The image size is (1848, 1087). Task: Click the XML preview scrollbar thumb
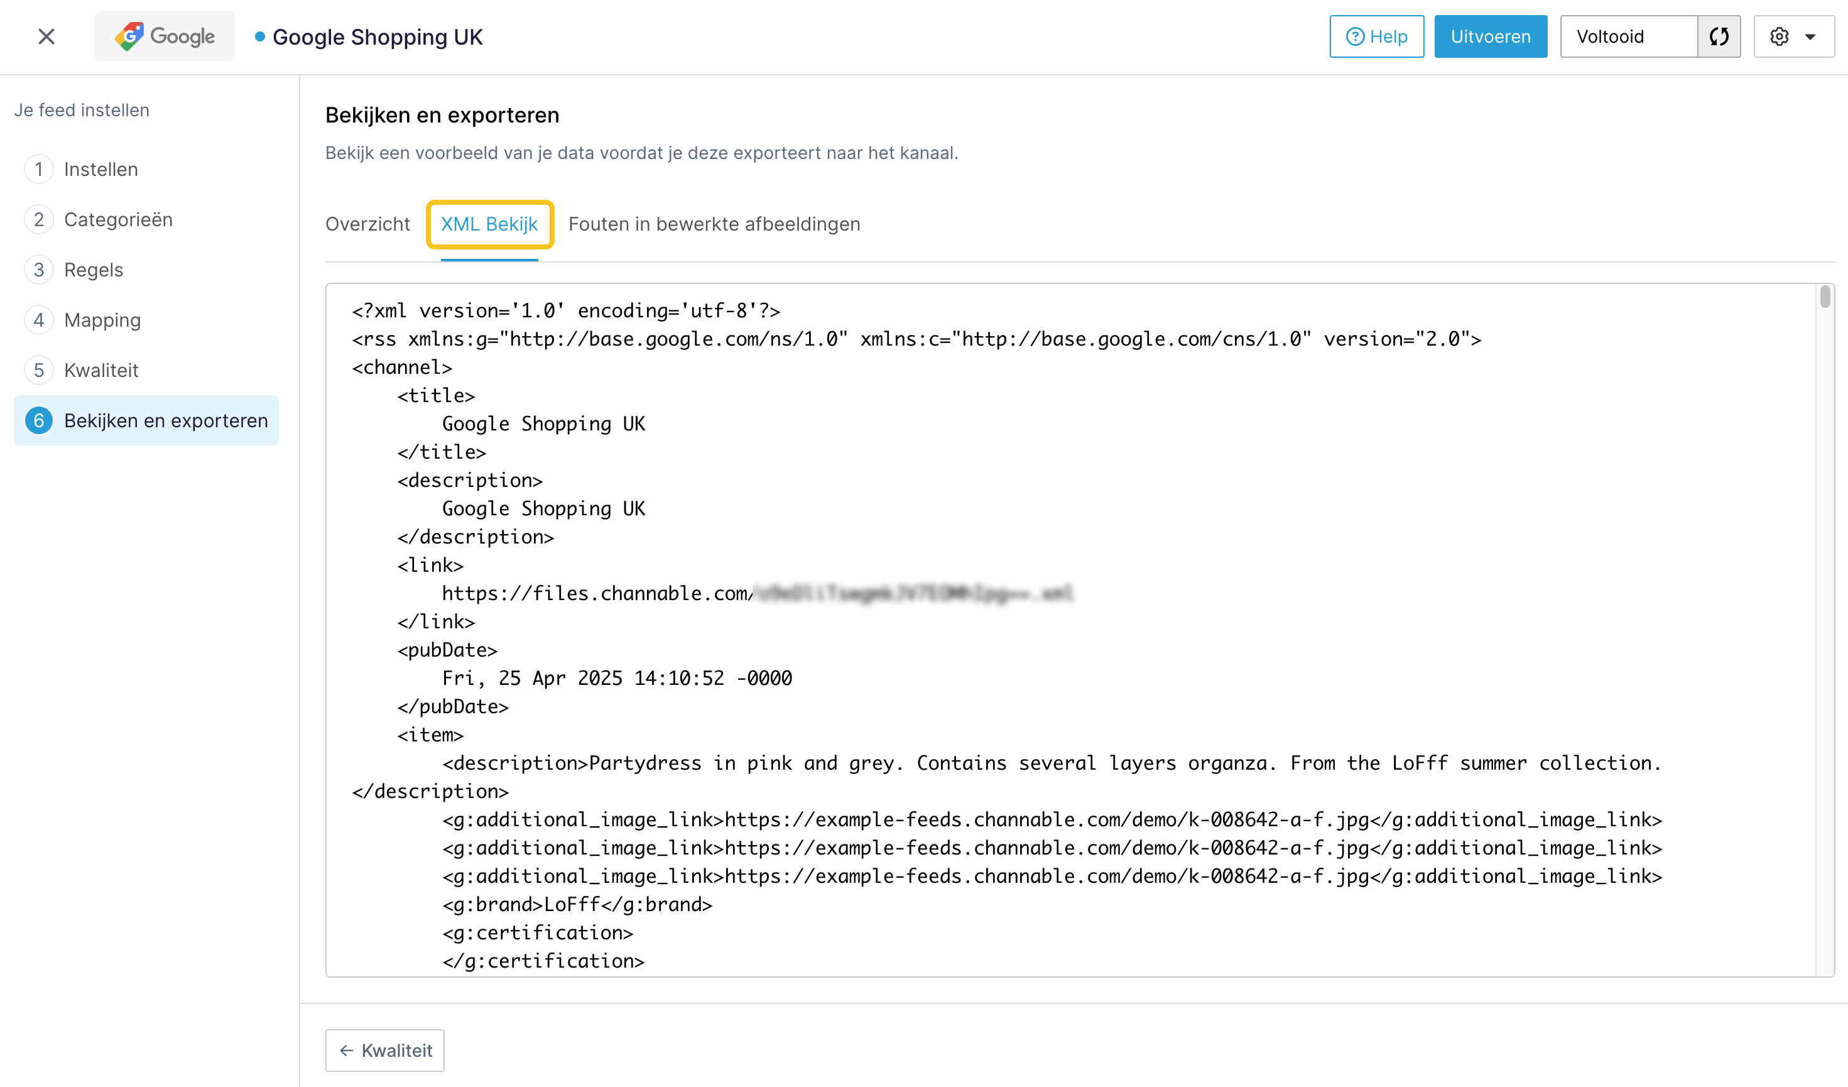coord(1825,297)
